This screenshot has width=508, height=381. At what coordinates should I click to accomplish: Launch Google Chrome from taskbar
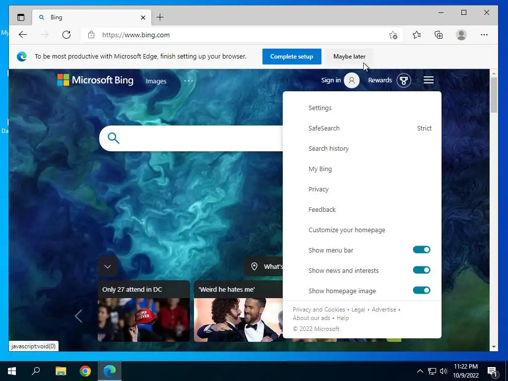[x=85, y=371]
